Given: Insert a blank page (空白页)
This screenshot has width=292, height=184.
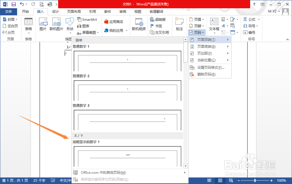Looking at the screenshot, I should pos(11,26).
